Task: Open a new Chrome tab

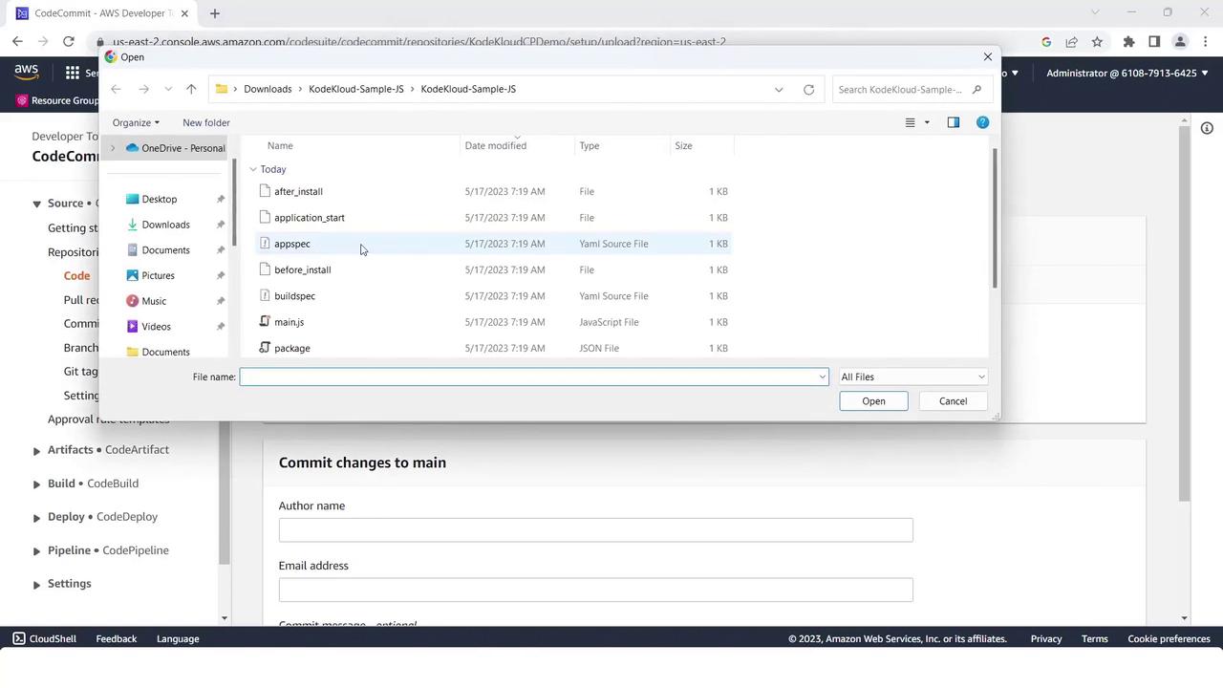Action: (214, 13)
